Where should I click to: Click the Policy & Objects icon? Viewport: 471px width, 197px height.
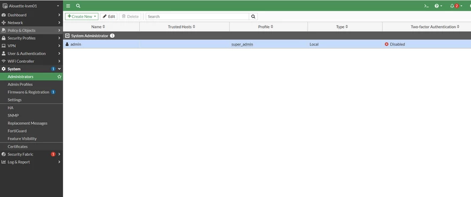tap(4, 30)
